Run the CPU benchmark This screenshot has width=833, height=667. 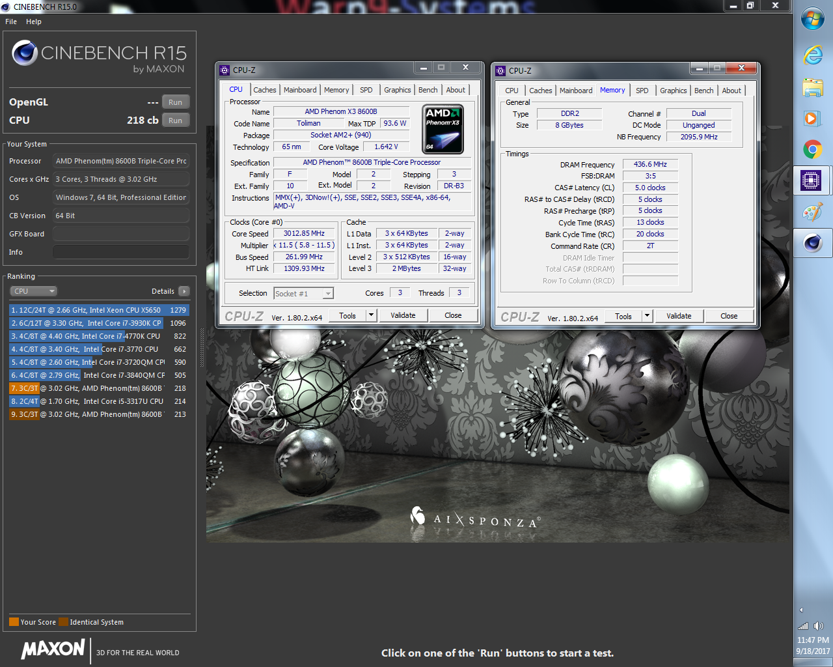pos(176,121)
